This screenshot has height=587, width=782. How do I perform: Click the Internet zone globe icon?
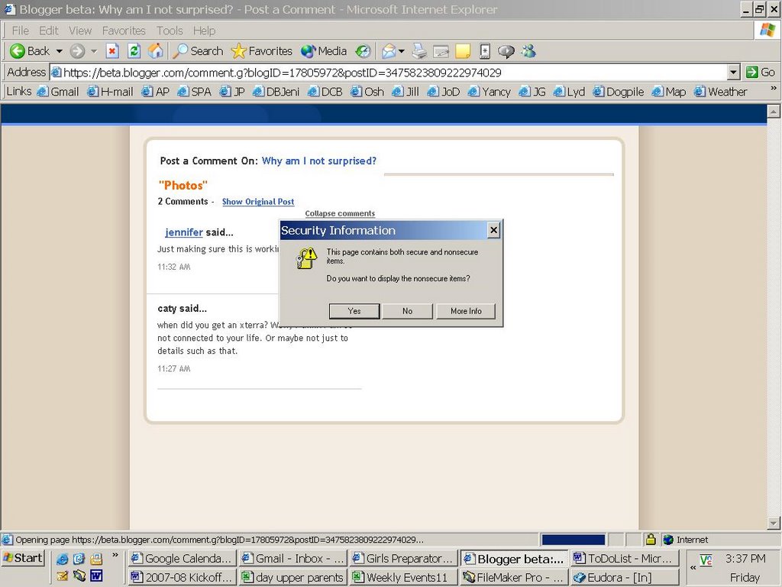pos(668,540)
